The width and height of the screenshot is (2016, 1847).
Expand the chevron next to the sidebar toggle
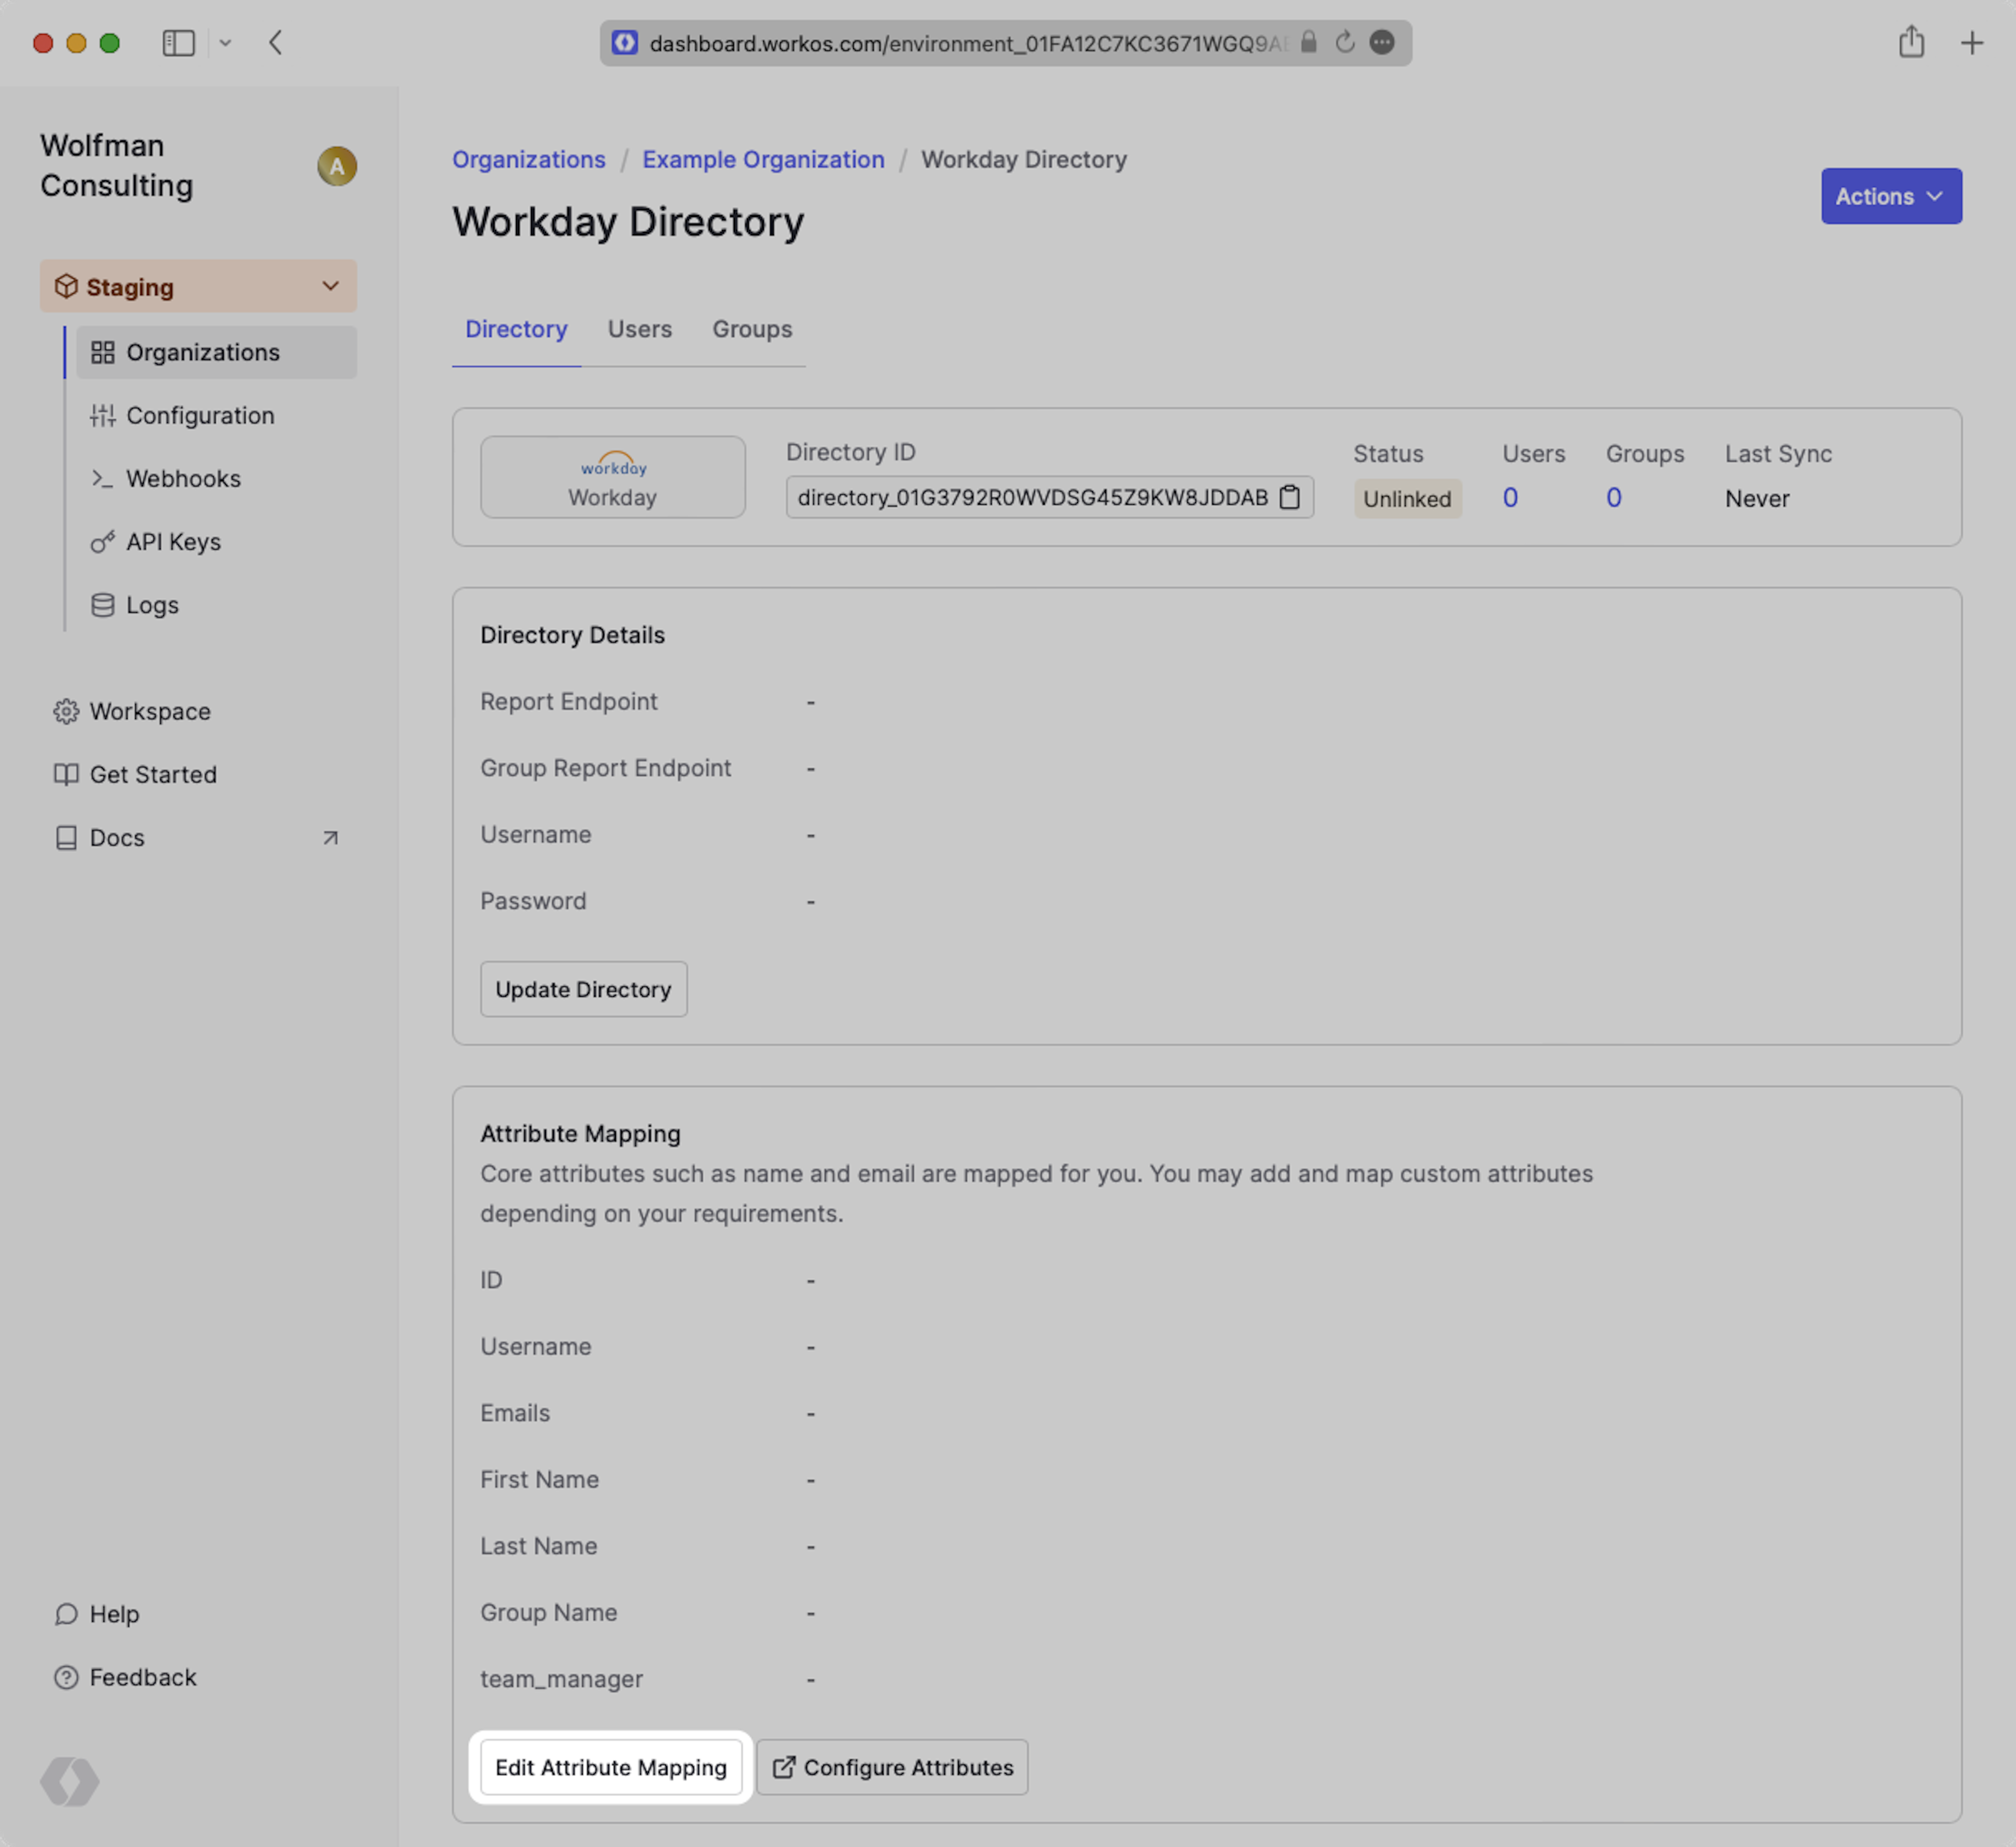point(225,43)
